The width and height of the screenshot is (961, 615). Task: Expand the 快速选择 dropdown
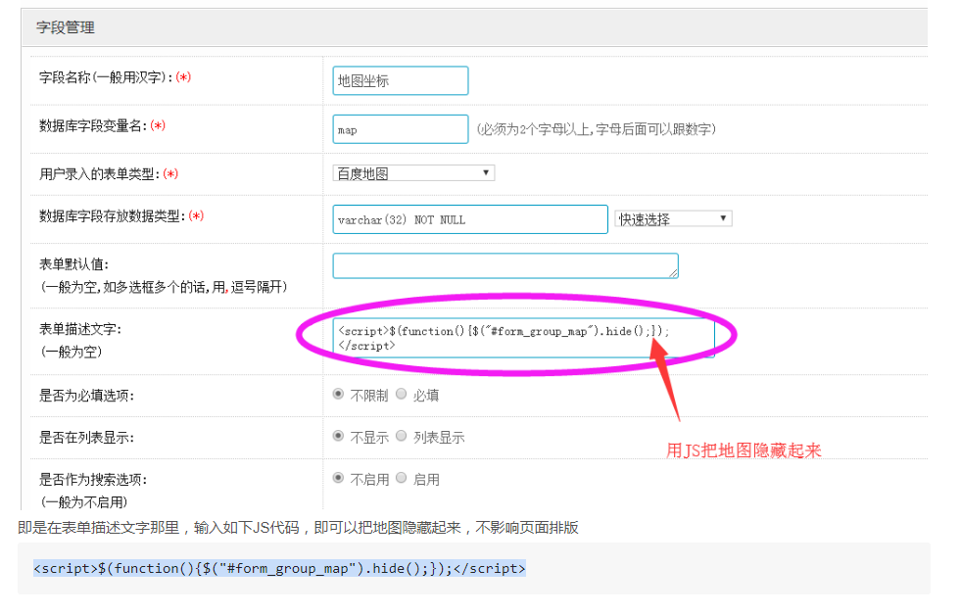(x=673, y=219)
